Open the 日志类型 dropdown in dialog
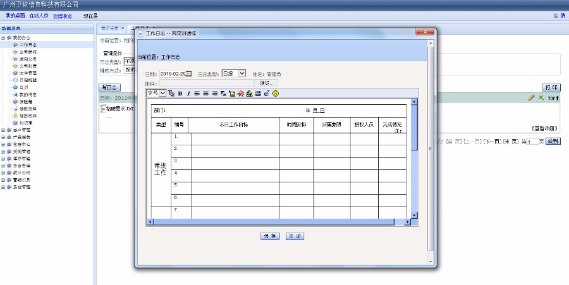The image size is (569, 285). click(234, 73)
